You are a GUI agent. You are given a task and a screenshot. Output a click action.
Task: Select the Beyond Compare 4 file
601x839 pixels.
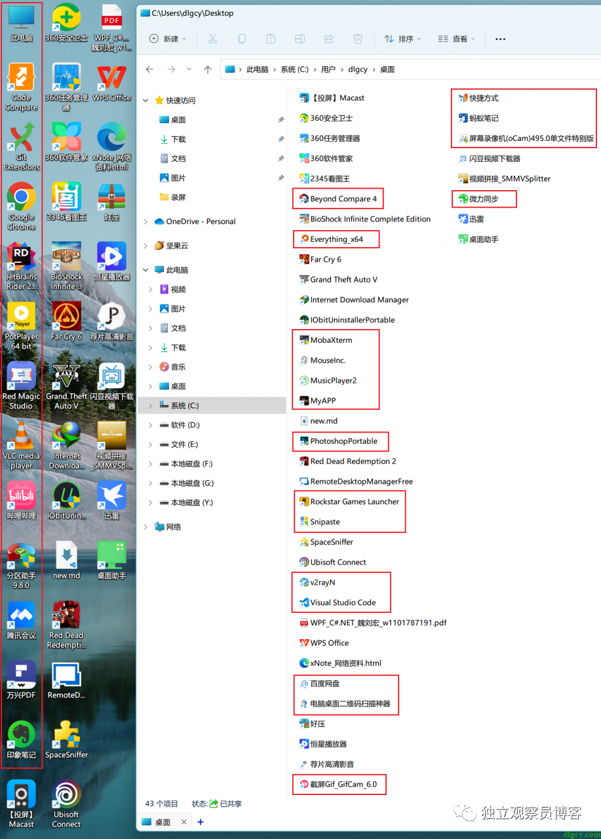[338, 199]
